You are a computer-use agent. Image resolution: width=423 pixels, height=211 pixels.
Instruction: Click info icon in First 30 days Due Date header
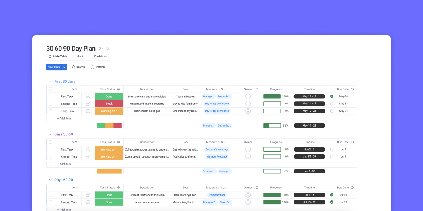[x=352, y=89]
